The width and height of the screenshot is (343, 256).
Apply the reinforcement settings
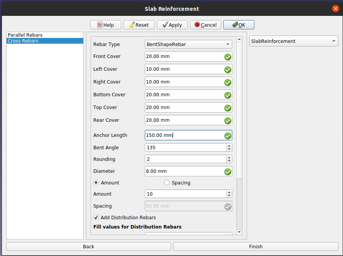[172, 25]
